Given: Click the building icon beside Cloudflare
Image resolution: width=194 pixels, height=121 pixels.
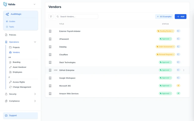Looking at the screenshot, I should coord(50,54).
